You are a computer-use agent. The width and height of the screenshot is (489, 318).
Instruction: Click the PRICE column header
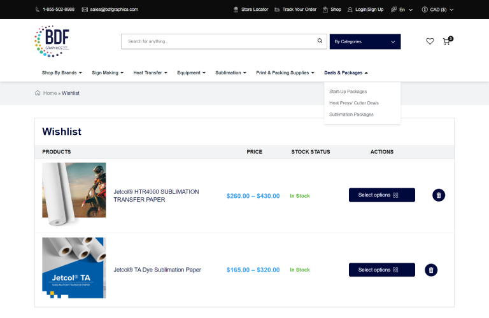[x=255, y=151]
